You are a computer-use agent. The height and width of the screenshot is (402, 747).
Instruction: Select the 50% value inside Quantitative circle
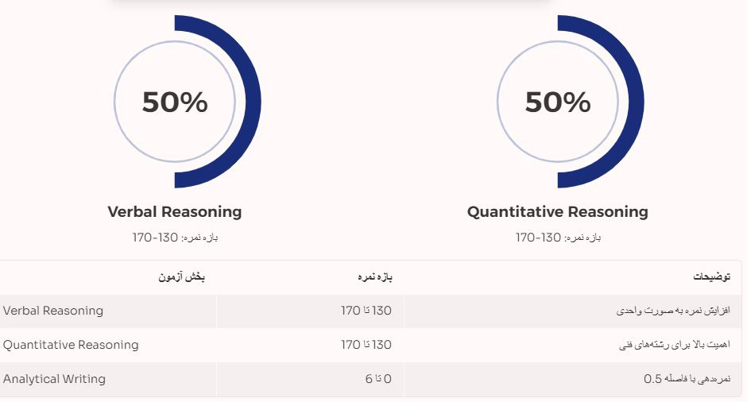(x=558, y=102)
